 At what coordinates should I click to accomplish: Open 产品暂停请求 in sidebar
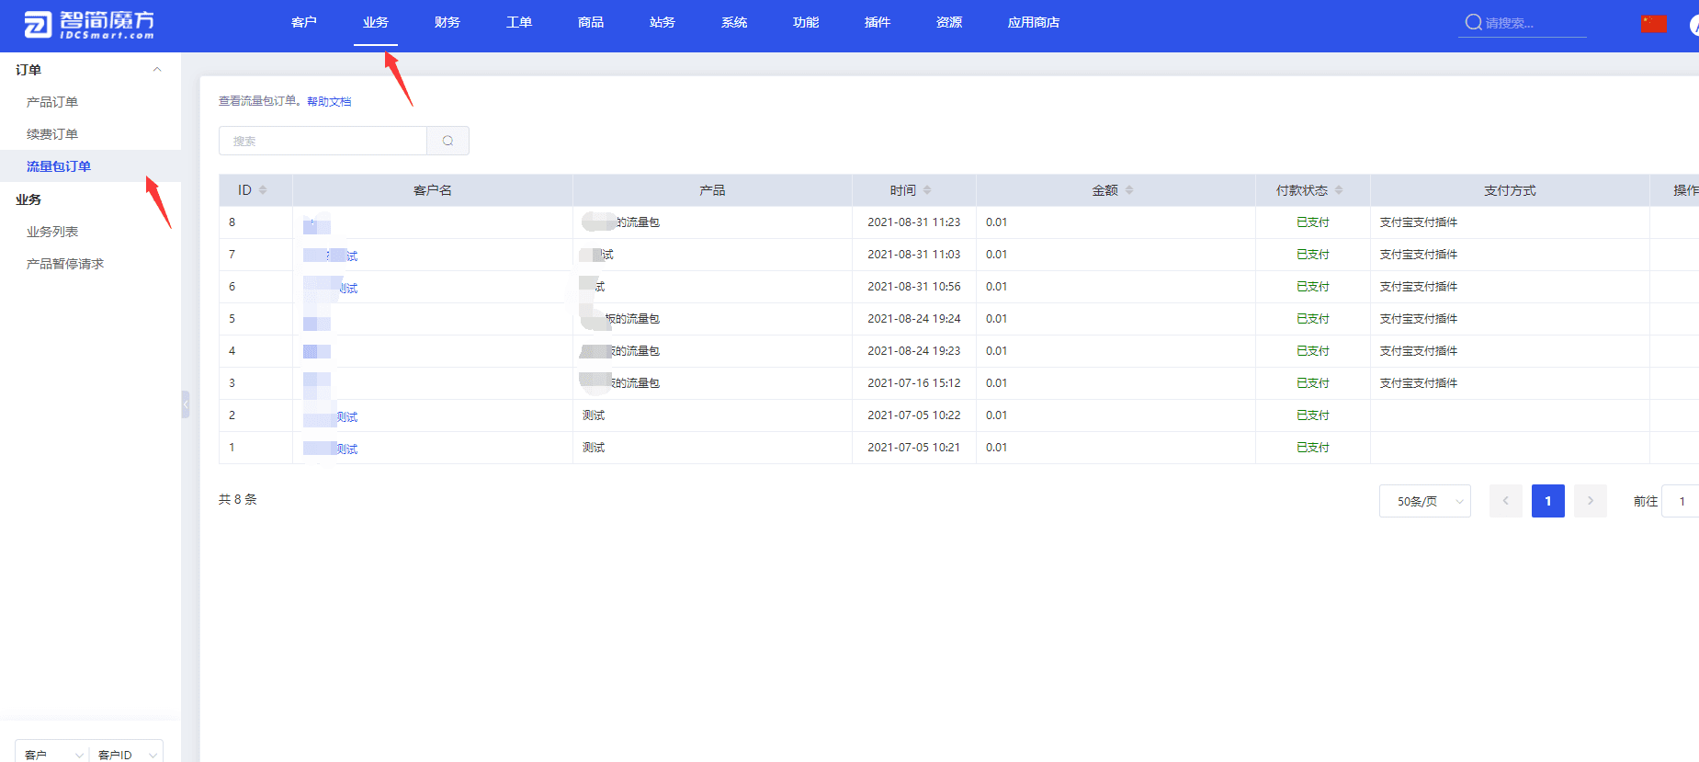tap(65, 264)
